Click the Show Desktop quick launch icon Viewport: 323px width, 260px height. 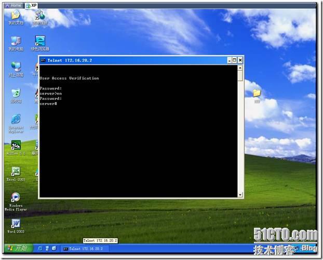[47, 248]
